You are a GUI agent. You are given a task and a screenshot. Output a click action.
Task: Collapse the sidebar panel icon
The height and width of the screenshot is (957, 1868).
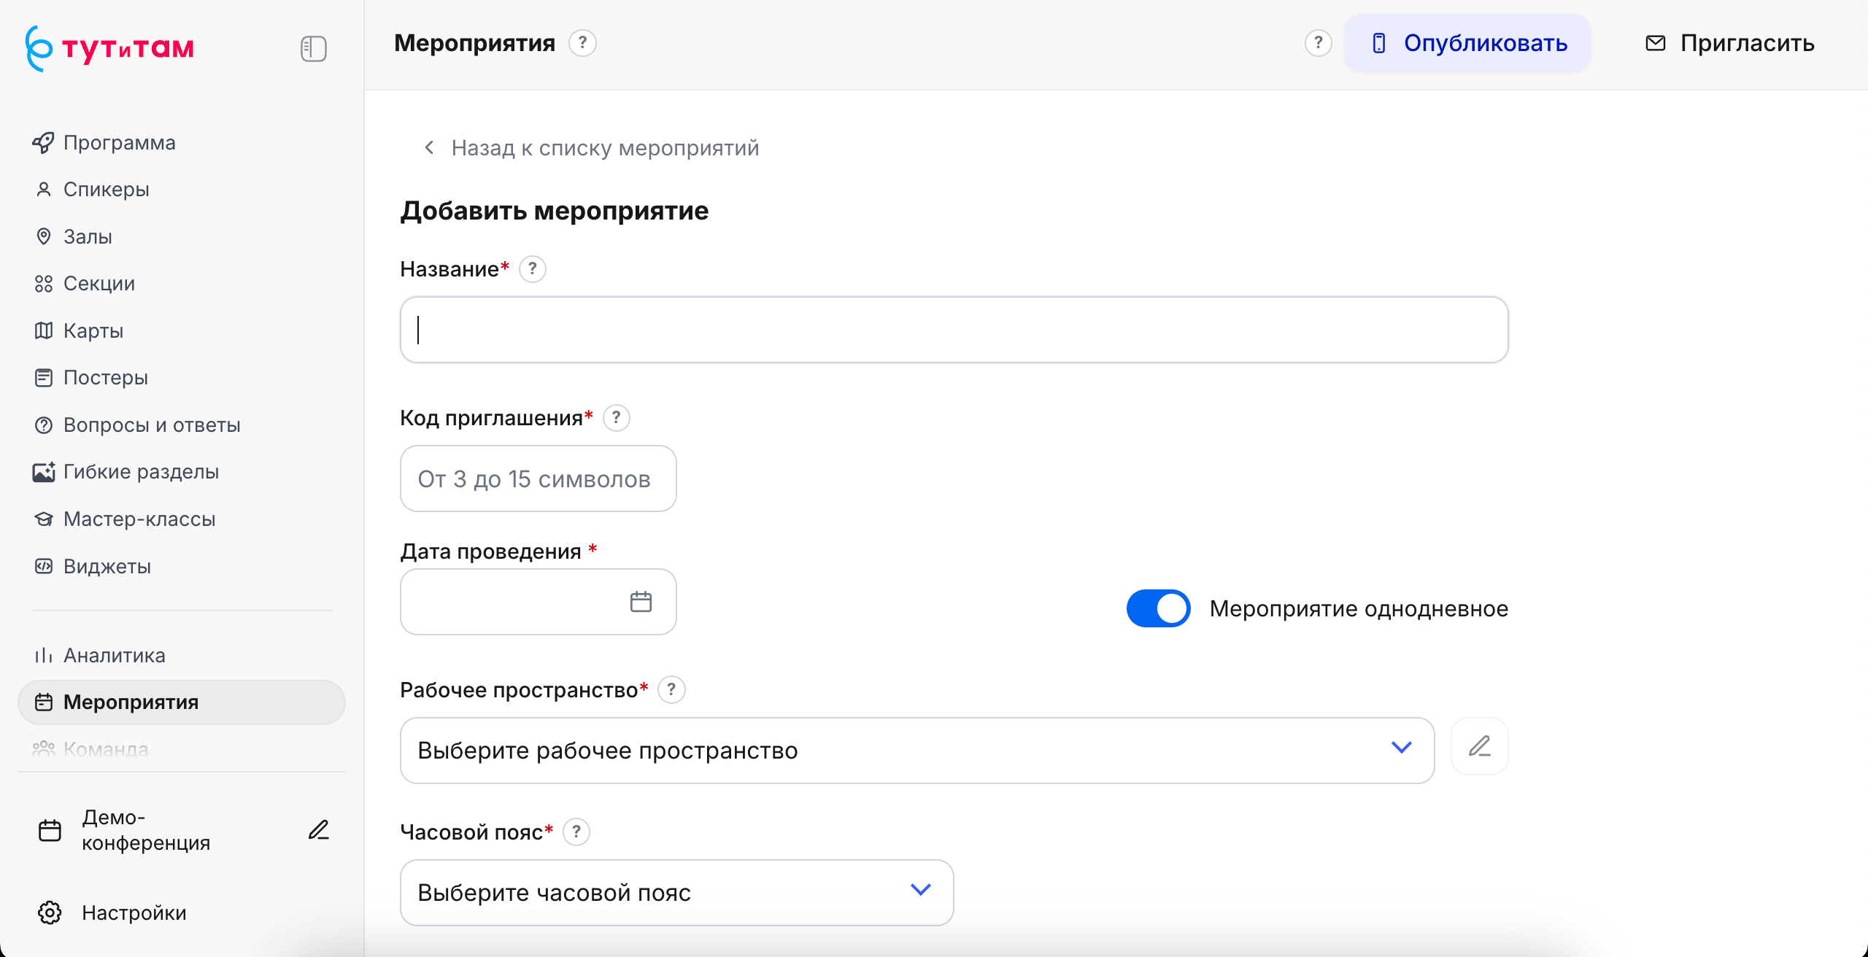(x=313, y=49)
